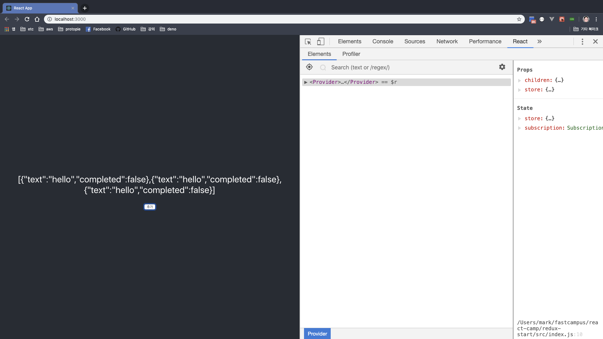Open React DevTools settings gear
603x339 pixels.
[x=502, y=67]
